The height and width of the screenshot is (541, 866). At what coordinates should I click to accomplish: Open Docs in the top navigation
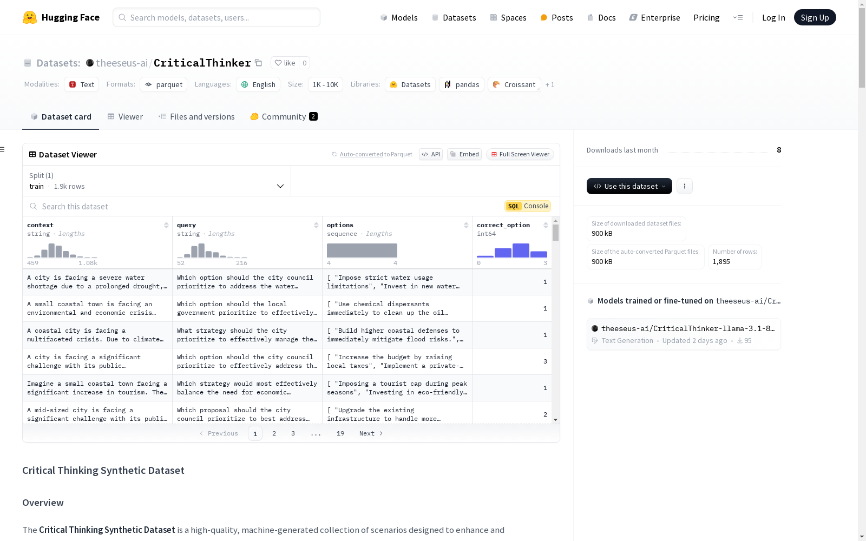[601, 17]
